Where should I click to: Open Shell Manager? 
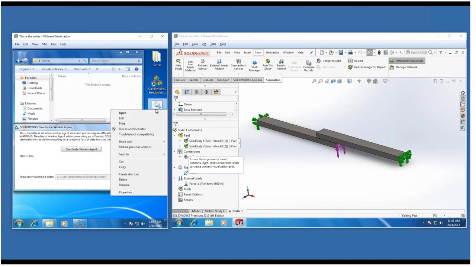(254, 66)
